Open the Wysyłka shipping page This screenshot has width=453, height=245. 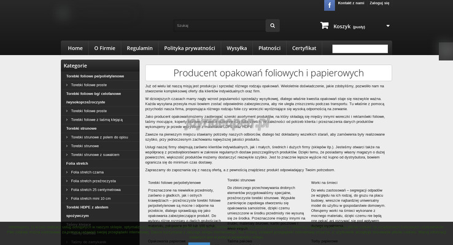236,48
